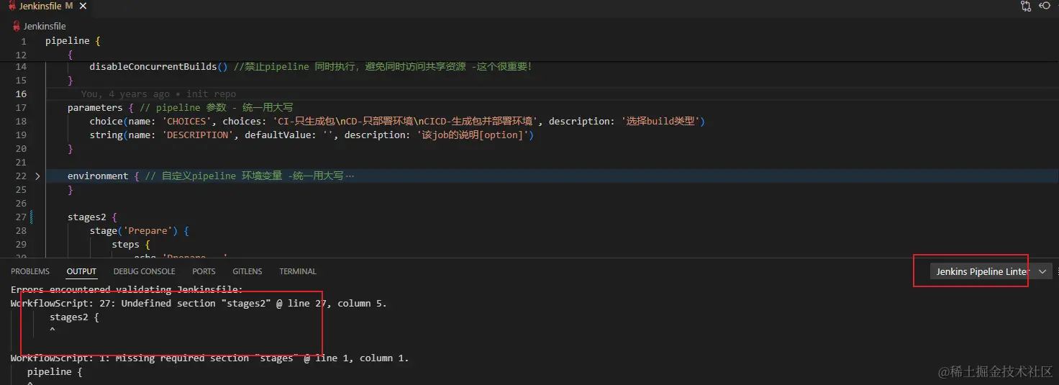Screen dimensions: 1059x385
Task: Click the Jenkinsfile icon on editor tab
Action: point(12,6)
